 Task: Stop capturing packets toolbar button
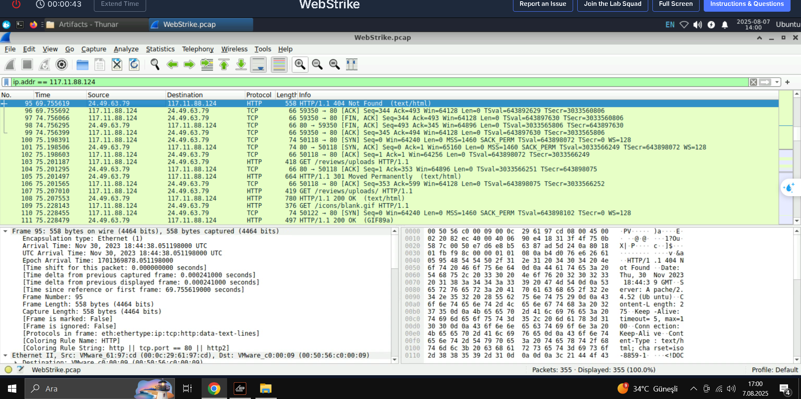(x=27, y=64)
